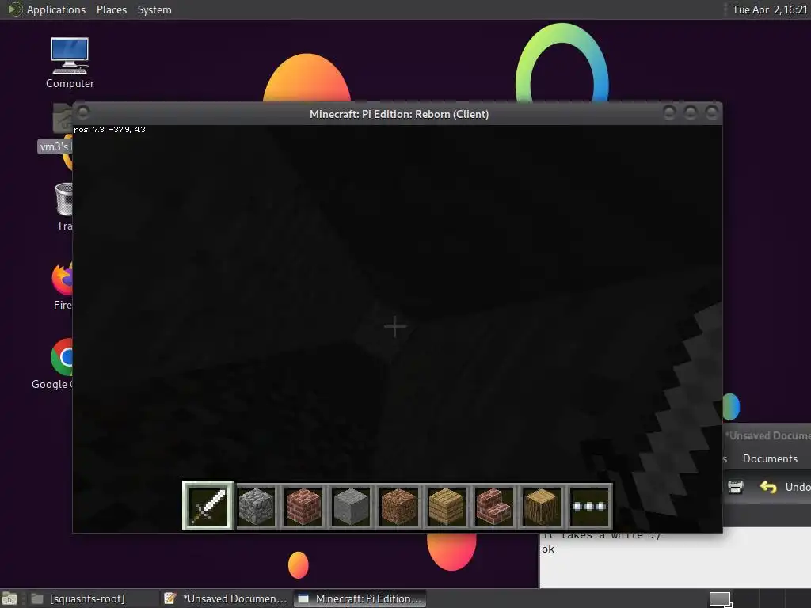Minimize the Minecraft window
This screenshot has height=608, width=811.
[x=669, y=112]
